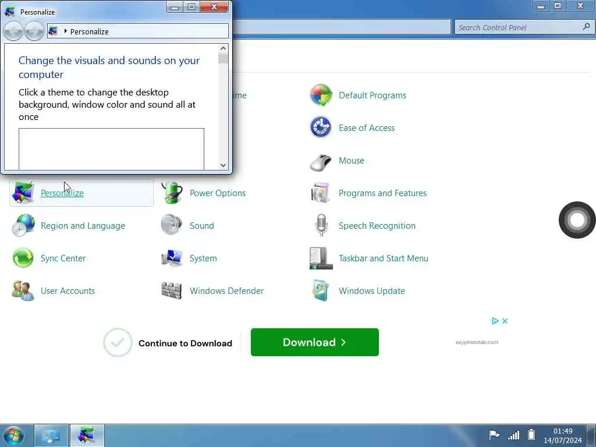Open the System computer icon

pyautogui.click(x=172, y=258)
